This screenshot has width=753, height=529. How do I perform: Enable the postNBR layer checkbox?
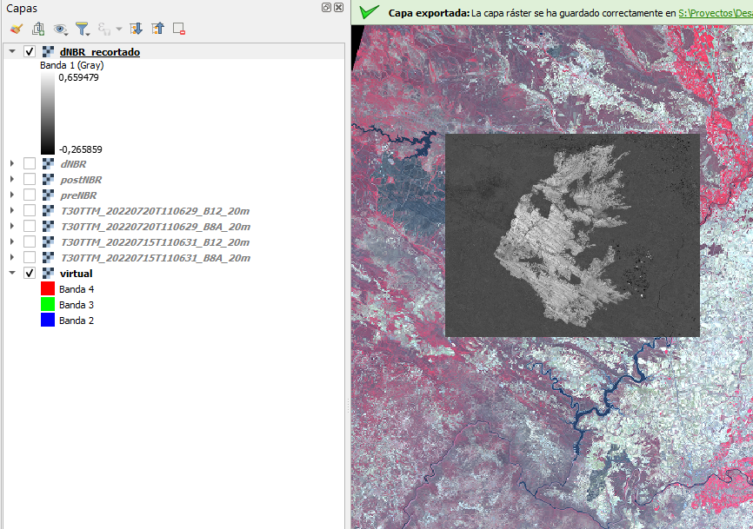tap(30, 179)
